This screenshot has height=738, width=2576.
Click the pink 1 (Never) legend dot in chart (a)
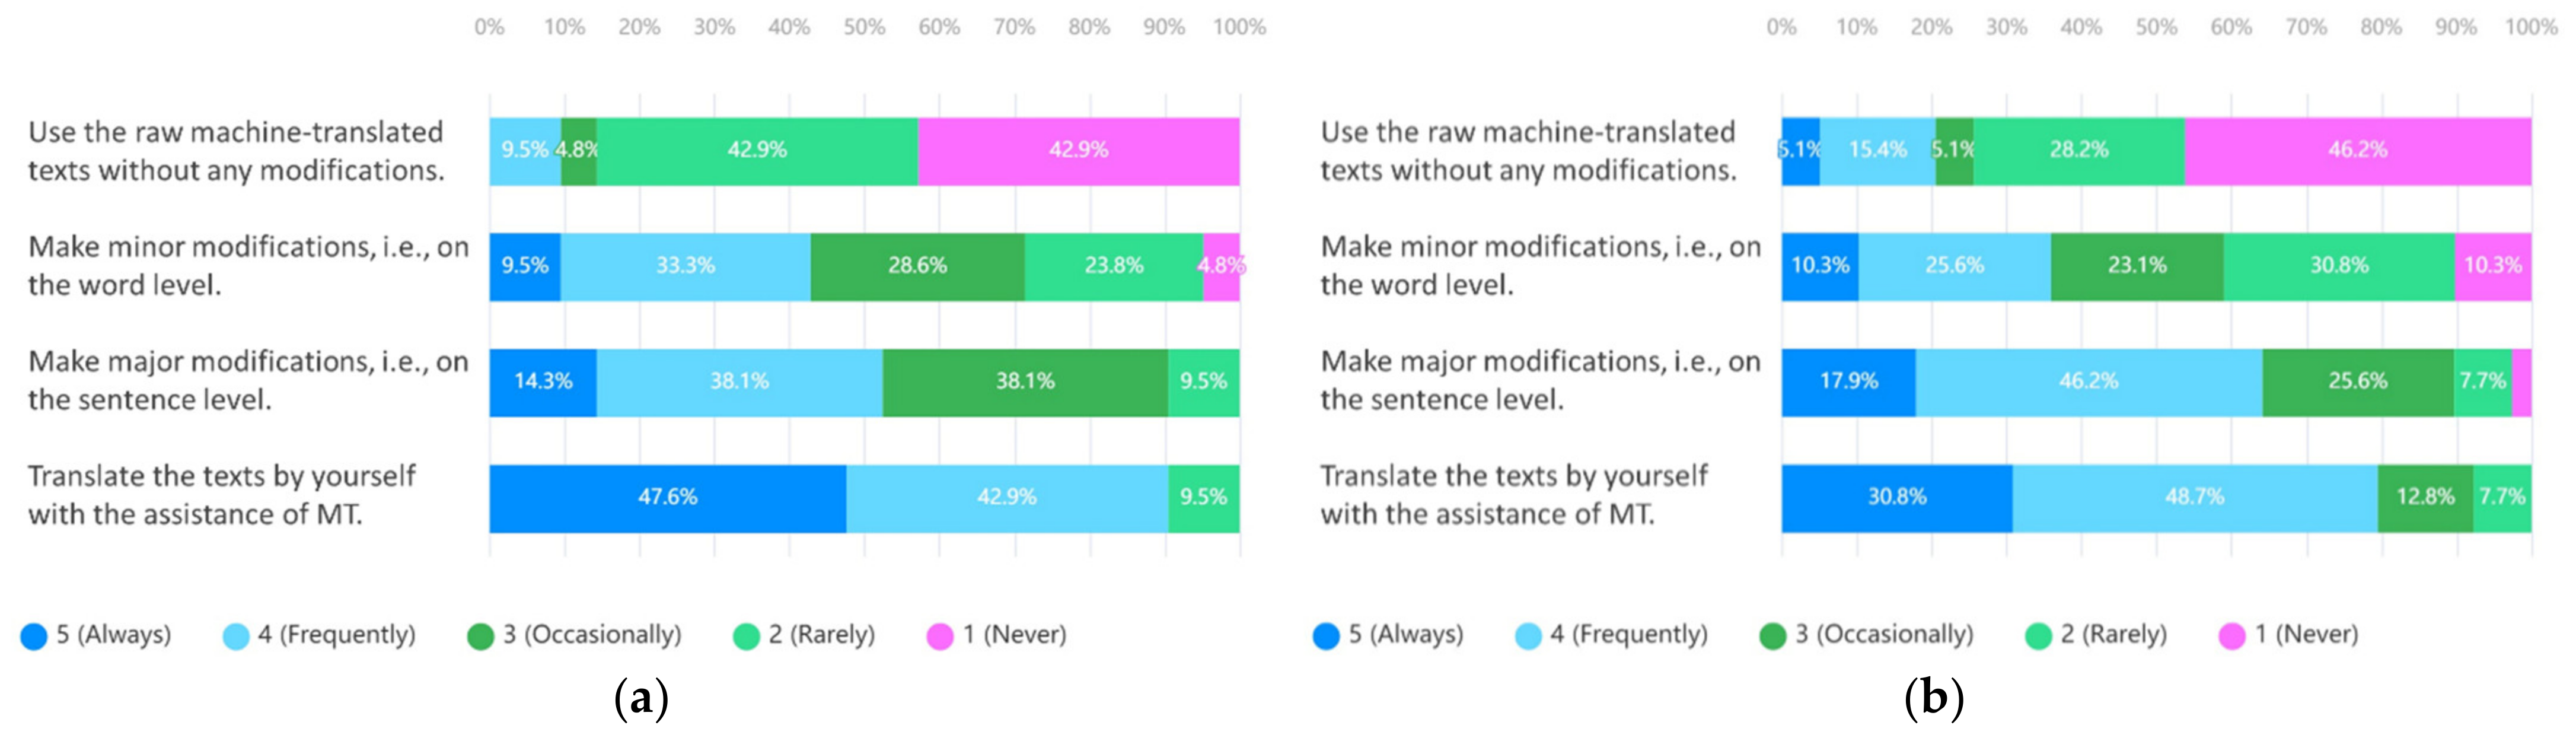tap(940, 636)
